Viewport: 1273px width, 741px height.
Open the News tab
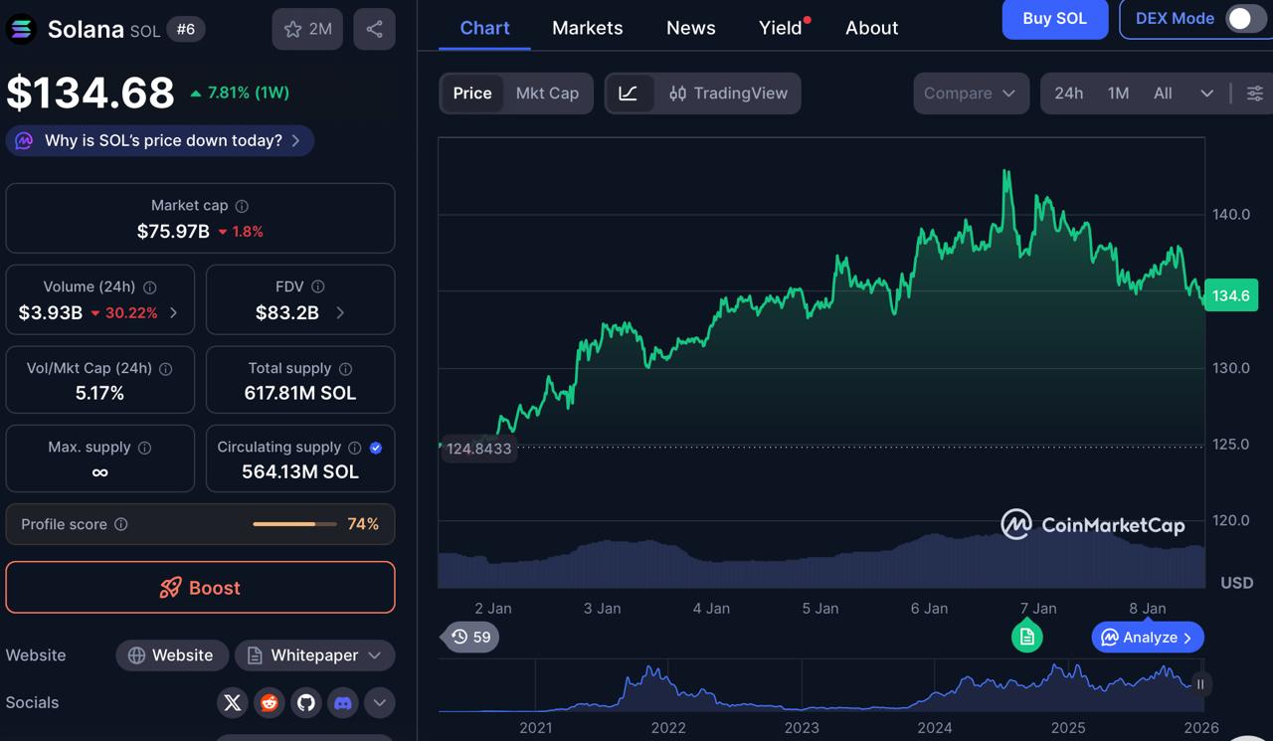pos(690,28)
